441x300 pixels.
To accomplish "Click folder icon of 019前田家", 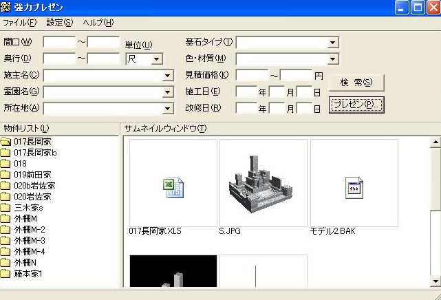I will point(6,175).
